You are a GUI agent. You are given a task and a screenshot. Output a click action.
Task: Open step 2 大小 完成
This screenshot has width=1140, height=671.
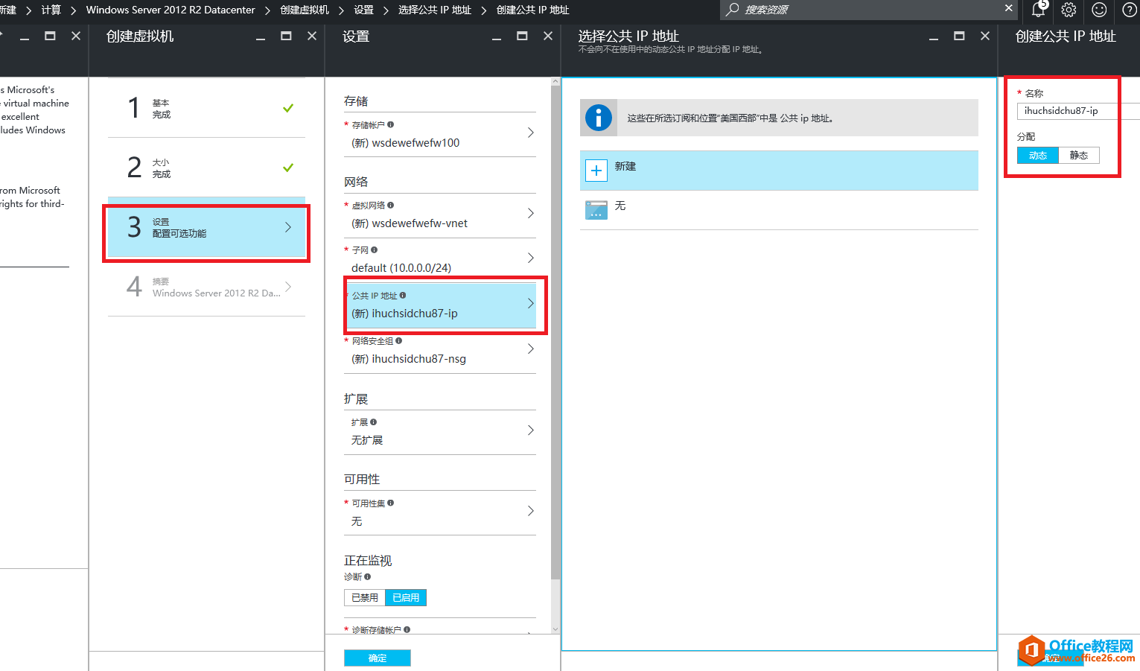click(x=206, y=168)
